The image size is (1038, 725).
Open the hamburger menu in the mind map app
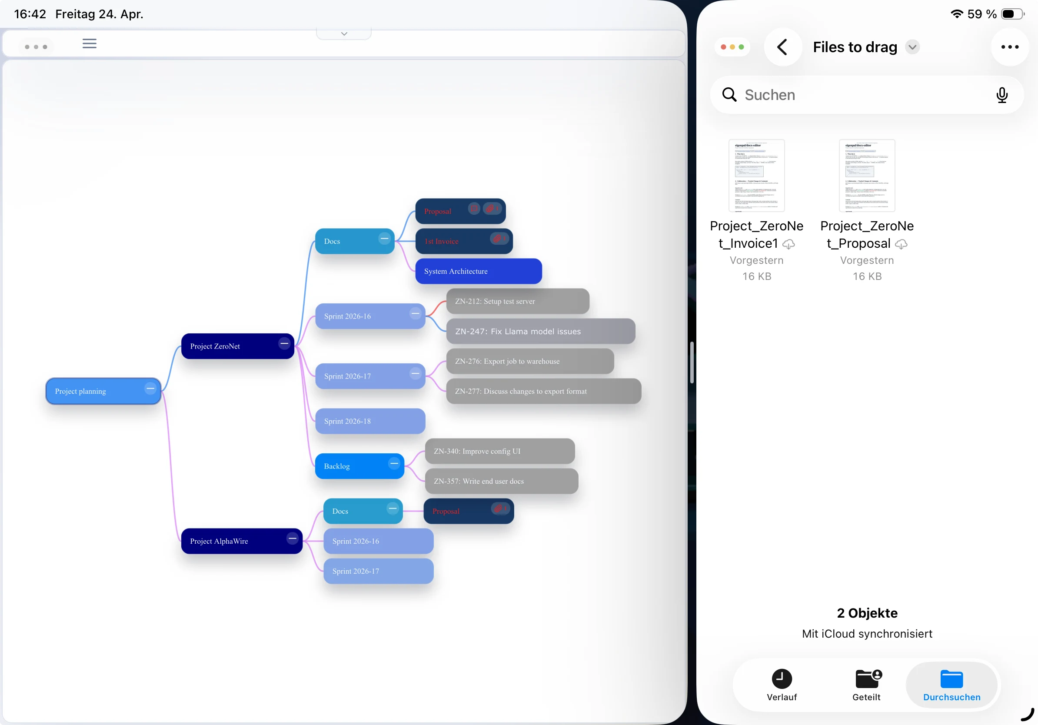pyautogui.click(x=90, y=43)
